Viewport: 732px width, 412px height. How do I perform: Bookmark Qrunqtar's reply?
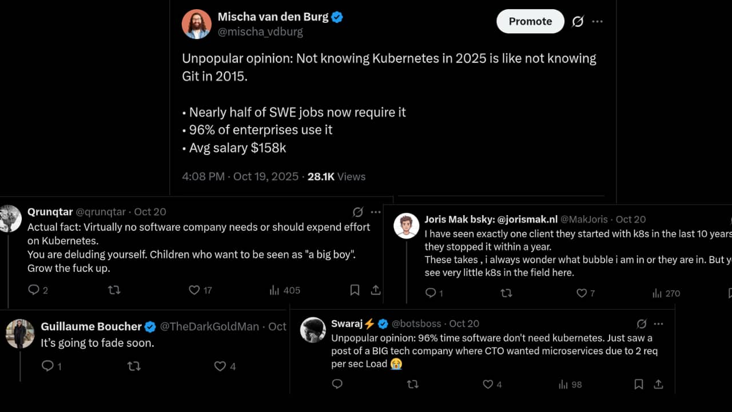tap(355, 290)
